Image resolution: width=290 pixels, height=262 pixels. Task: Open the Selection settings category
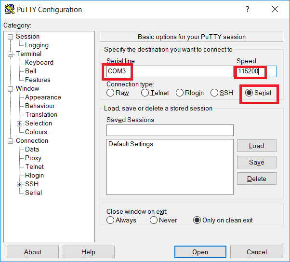click(39, 123)
